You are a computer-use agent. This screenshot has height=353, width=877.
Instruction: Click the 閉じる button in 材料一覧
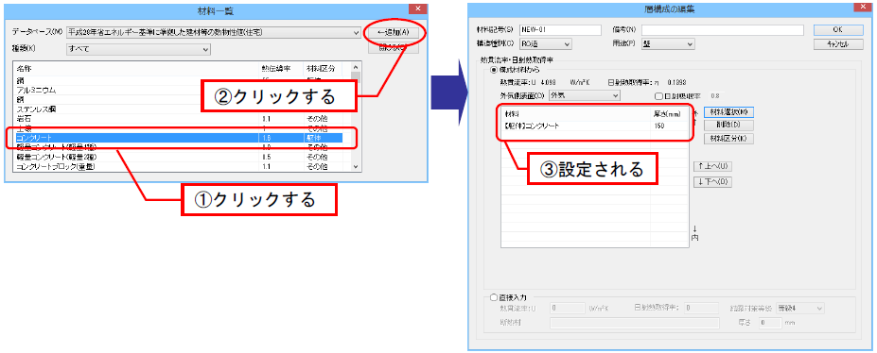coord(394,48)
